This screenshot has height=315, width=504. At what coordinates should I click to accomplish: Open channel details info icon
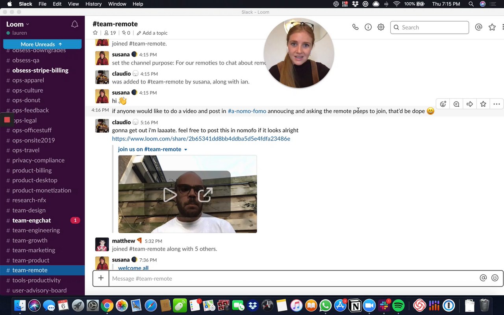tap(368, 27)
